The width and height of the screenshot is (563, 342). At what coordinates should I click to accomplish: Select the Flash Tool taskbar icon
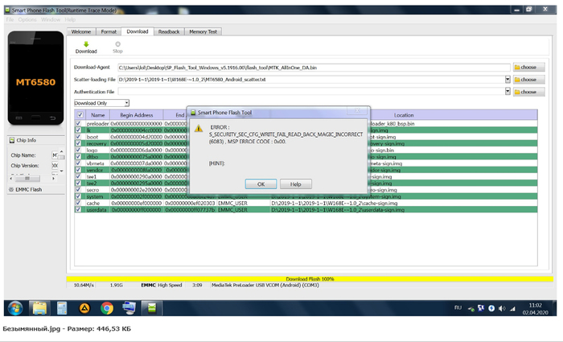click(x=152, y=308)
